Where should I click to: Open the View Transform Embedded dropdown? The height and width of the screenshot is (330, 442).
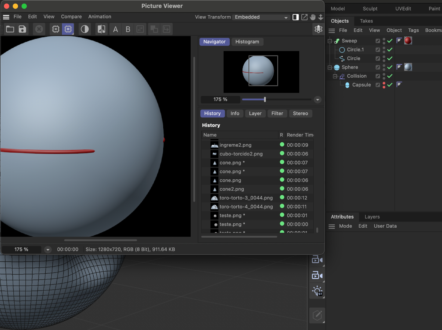(x=261, y=17)
